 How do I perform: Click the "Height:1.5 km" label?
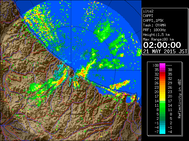point(156,35)
